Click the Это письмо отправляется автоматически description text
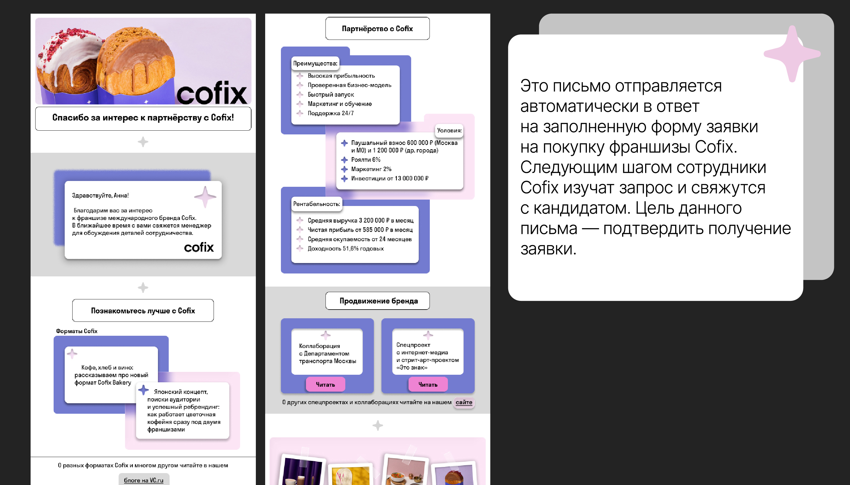Viewport: 850px width, 485px height. tap(656, 167)
